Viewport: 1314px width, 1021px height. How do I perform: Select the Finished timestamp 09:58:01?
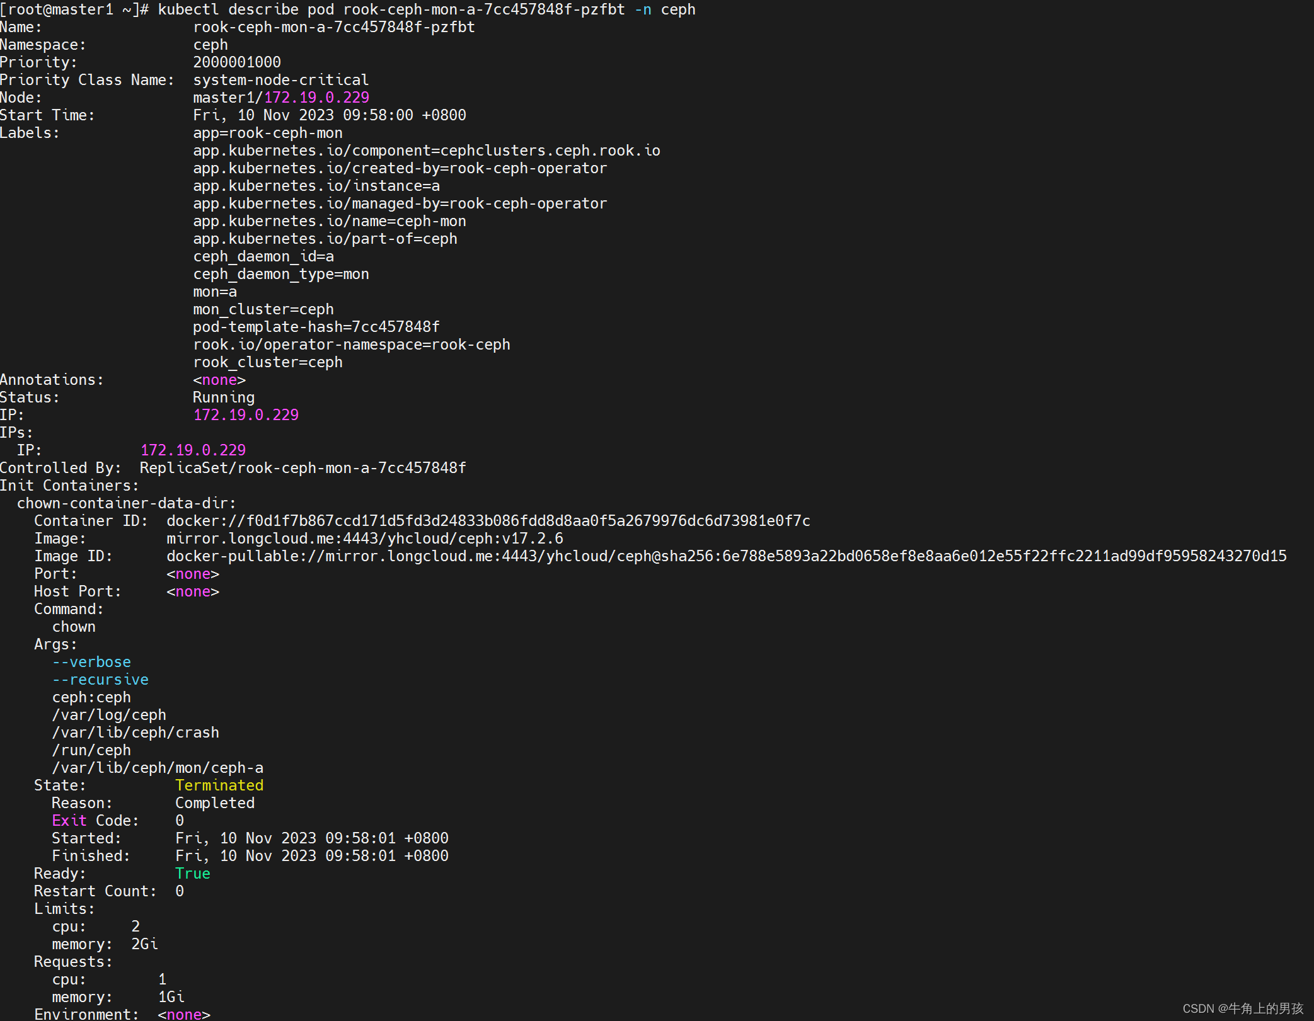(x=312, y=856)
